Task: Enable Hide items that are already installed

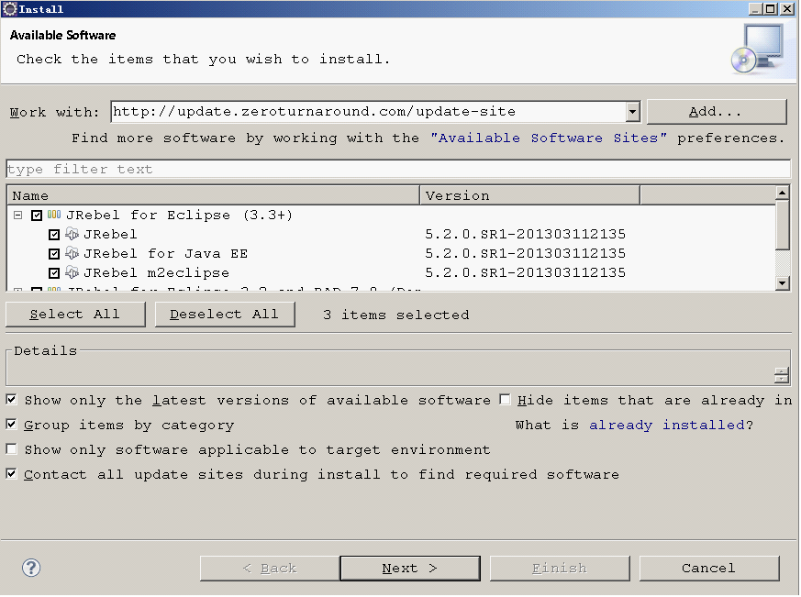Action: (x=506, y=400)
